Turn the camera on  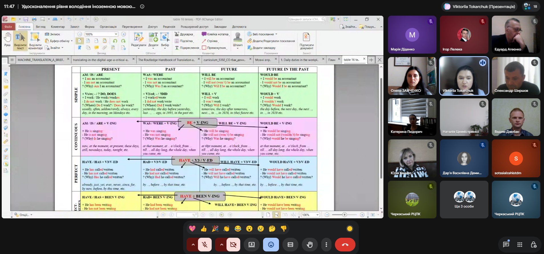pyautogui.click(x=233, y=245)
